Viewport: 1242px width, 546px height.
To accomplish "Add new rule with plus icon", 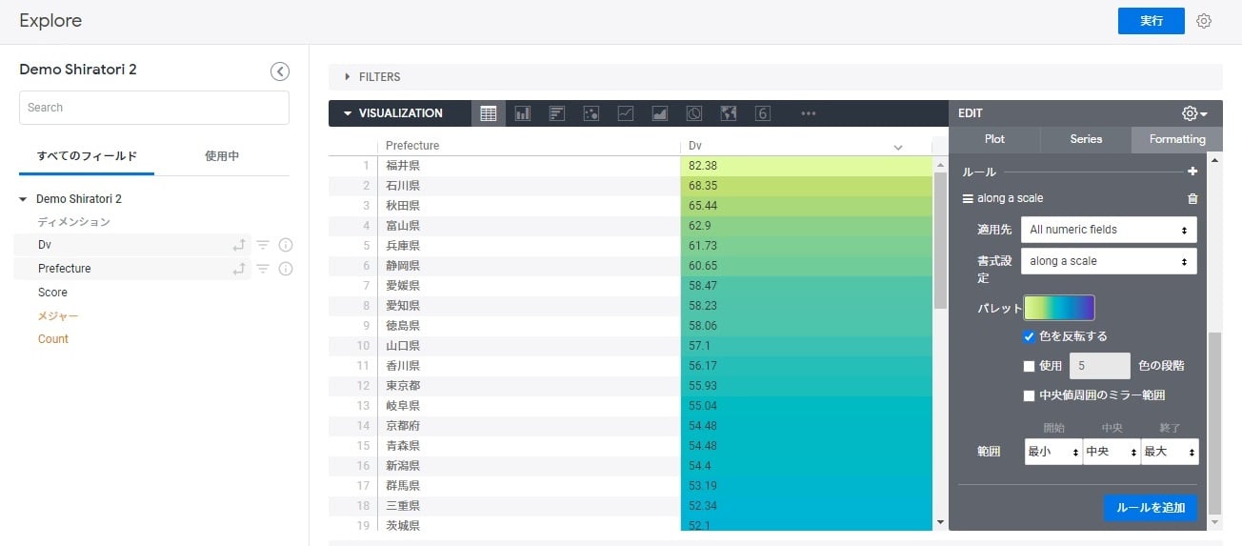I will [1192, 172].
